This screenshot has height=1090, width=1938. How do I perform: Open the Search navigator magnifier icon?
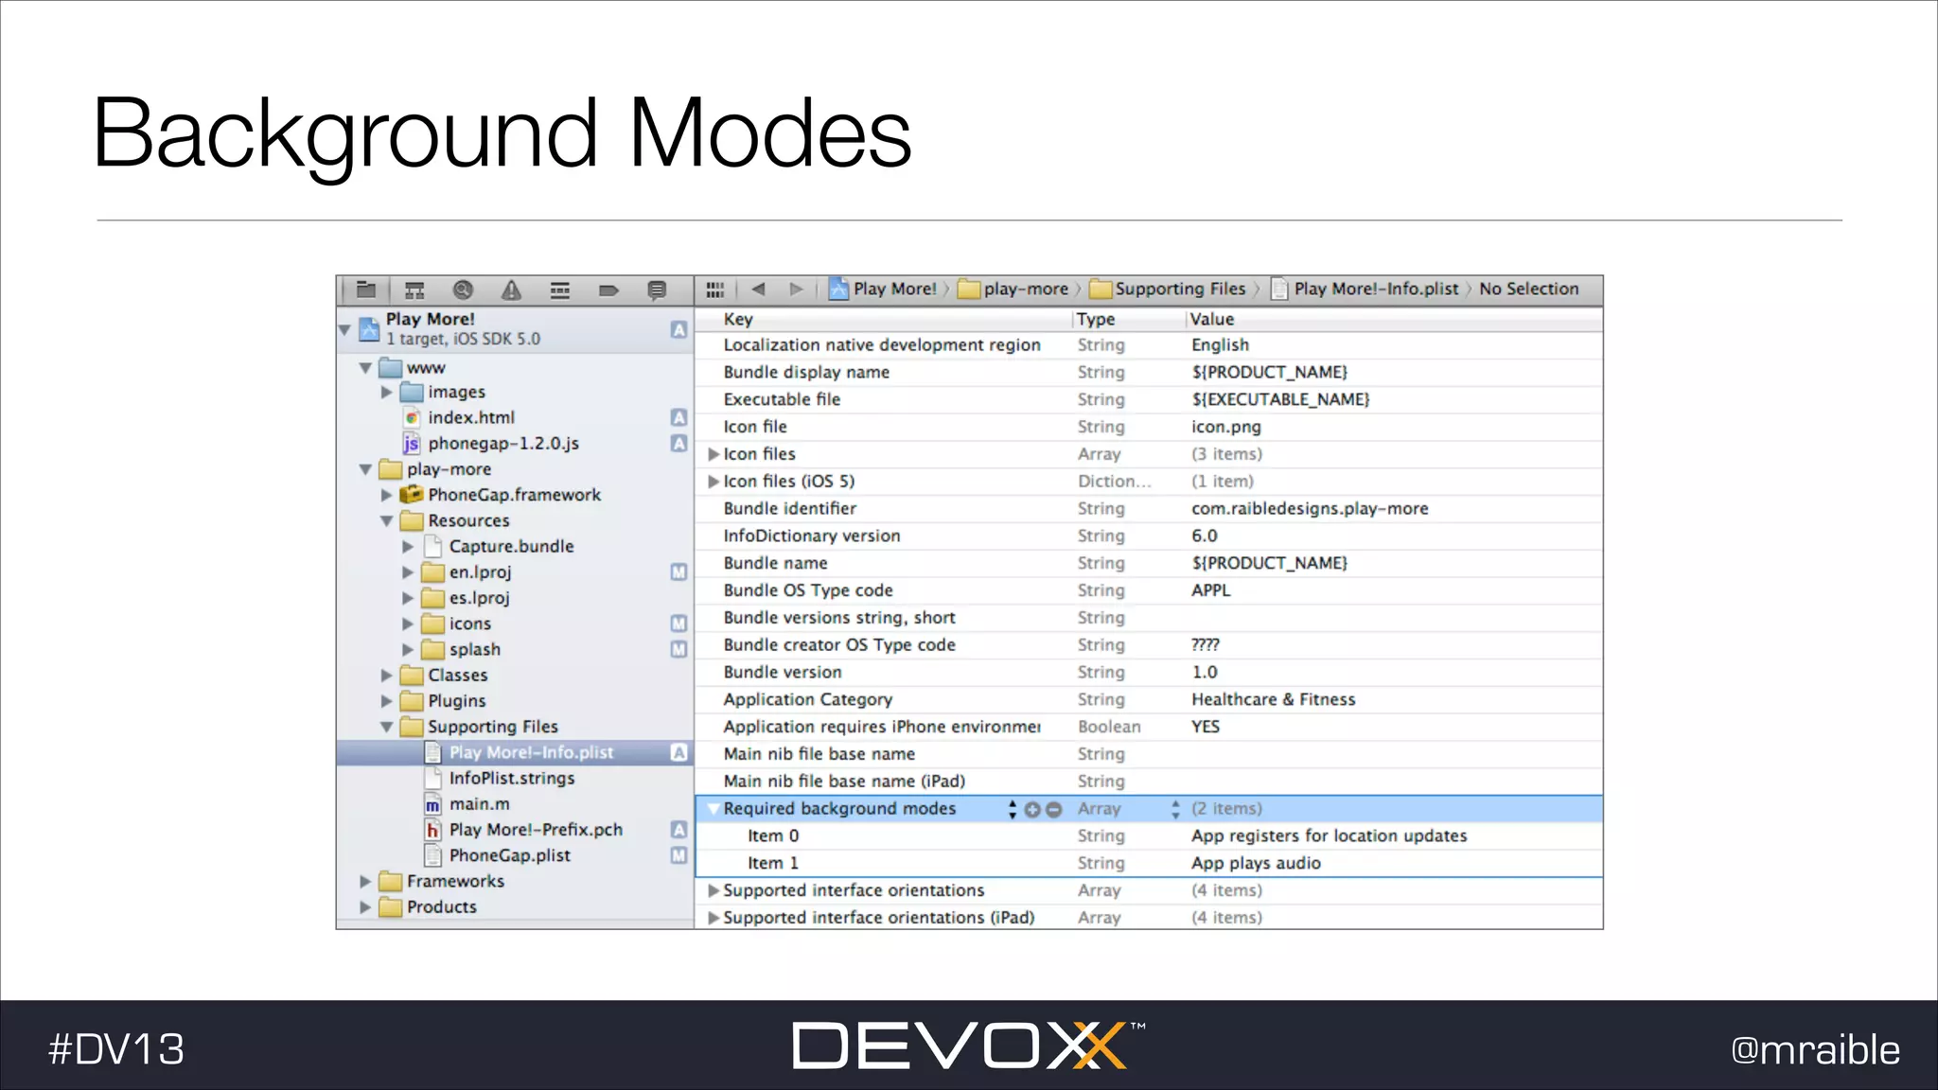point(463,290)
